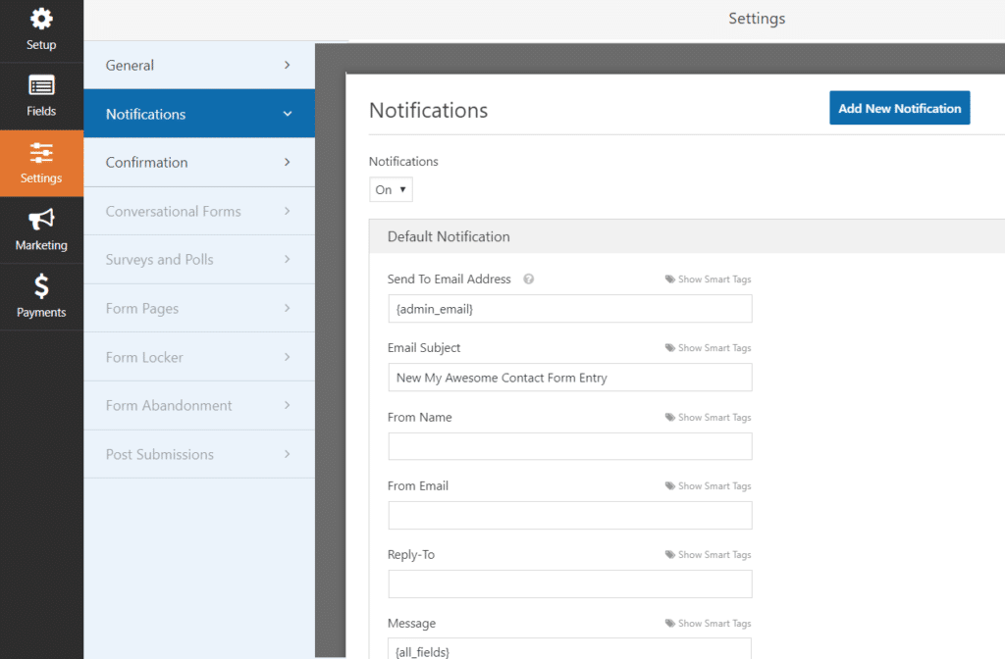Click the Marketing megaphone icon
This screenshot has height=659, width=1005.
40,228
